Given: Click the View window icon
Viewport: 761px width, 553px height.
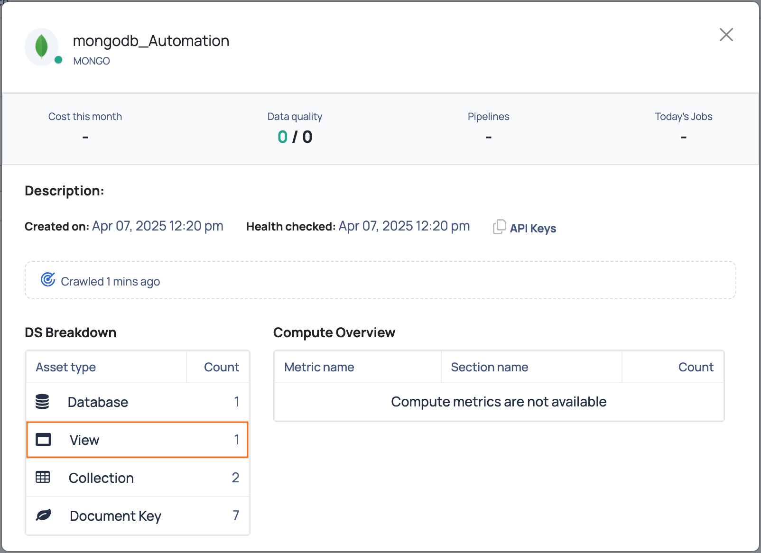Looking at the screenshot, I should (x=43, y=439).
